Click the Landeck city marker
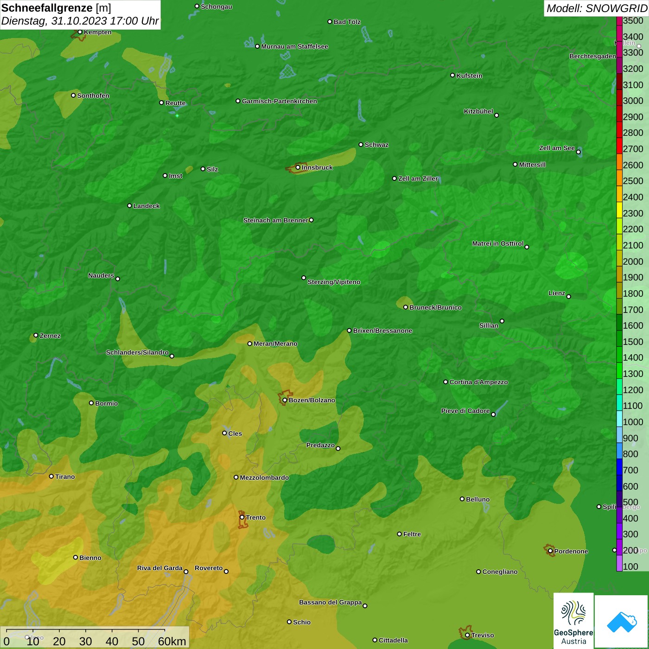 pyautogui.click(x=129, y=205)
